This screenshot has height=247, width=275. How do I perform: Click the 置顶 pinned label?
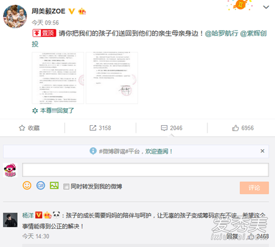[x=44, y=33]
